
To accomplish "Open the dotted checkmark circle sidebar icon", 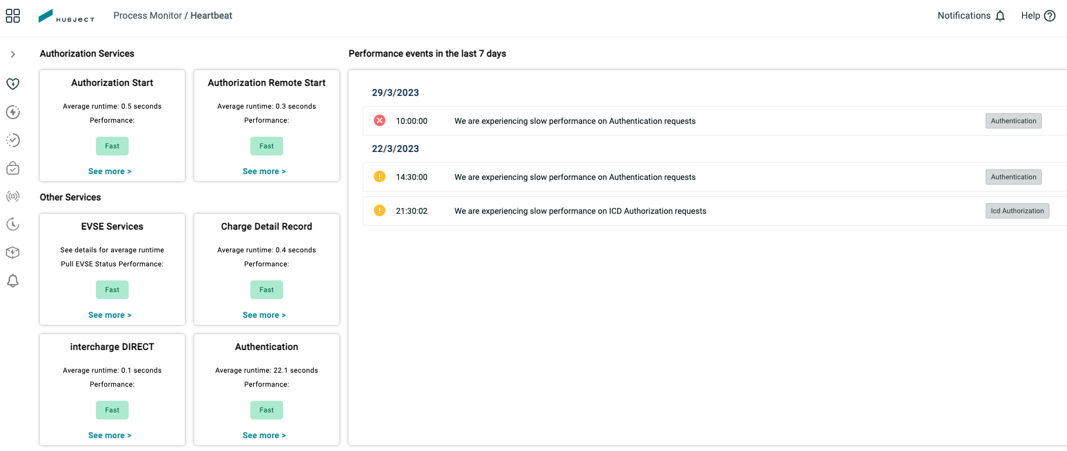I will [13, 140].
